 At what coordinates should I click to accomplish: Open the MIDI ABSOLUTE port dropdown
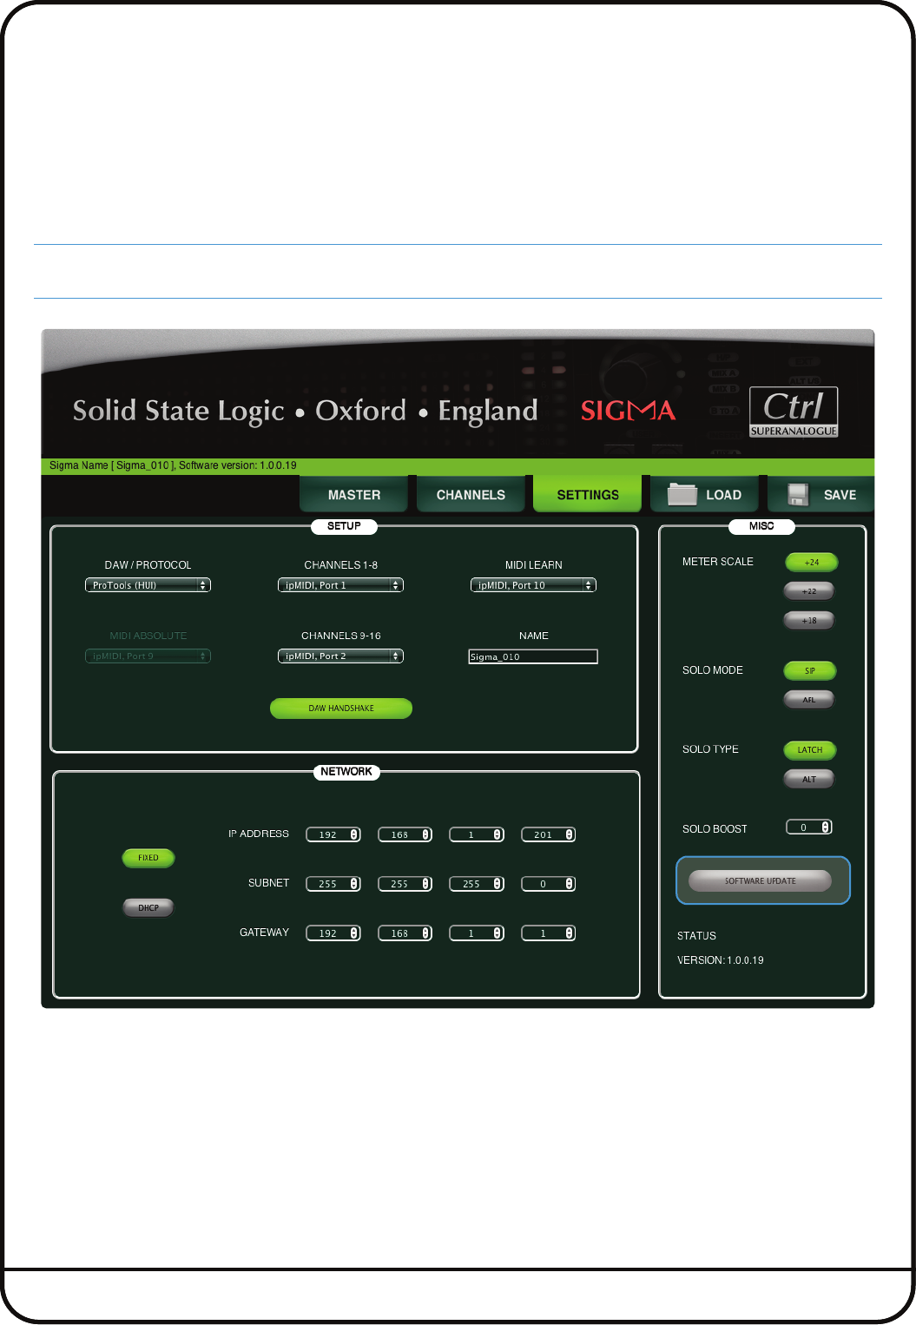click(148, 656)
